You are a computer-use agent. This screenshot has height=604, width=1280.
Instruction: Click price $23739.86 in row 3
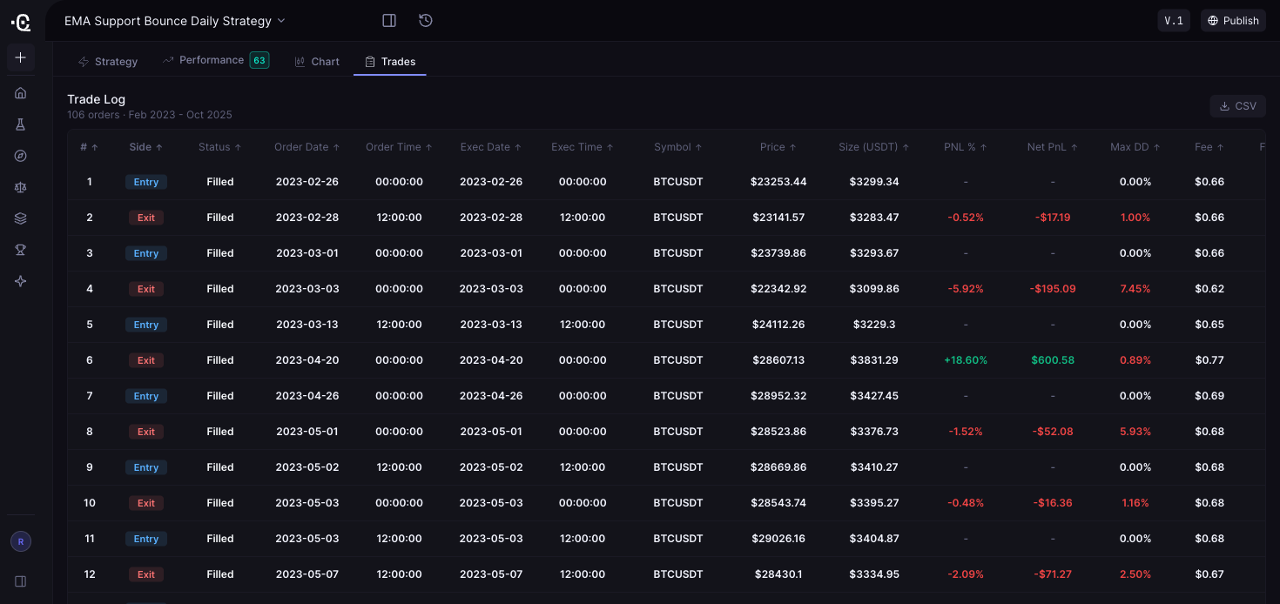pyautogui.click(x=779, y=253)
